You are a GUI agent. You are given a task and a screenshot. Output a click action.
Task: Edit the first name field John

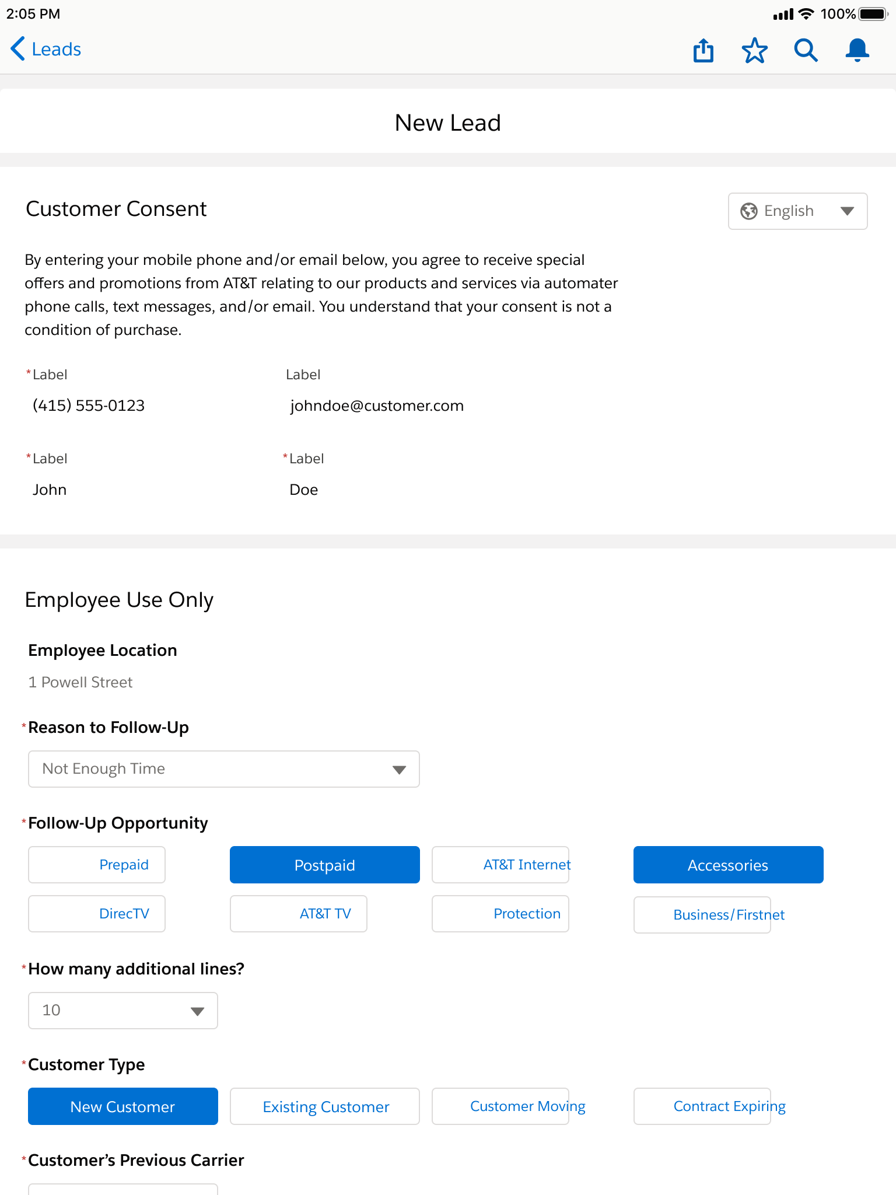[x=50, y=490]
